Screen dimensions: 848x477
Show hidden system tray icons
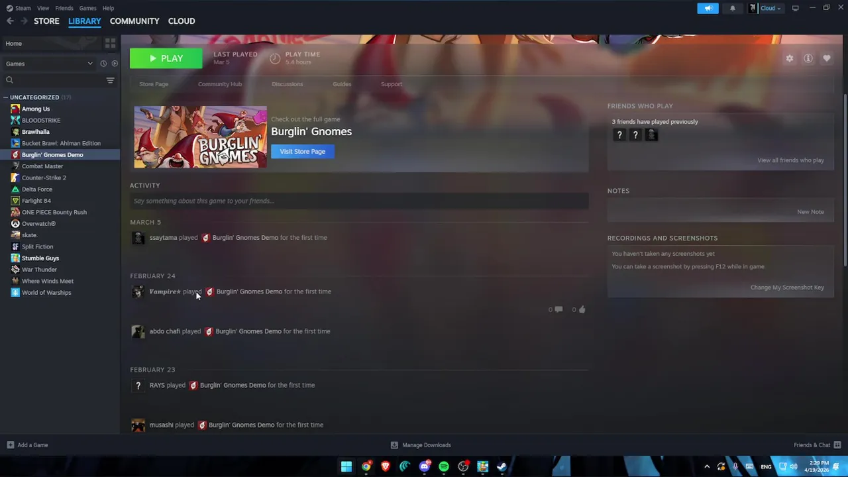707,466
